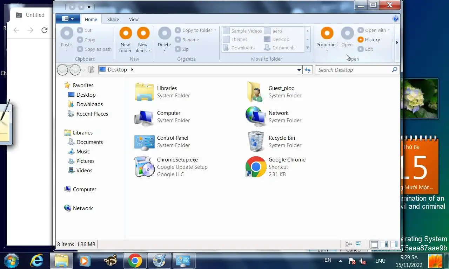This screenshot has height=269, width=449.
Task: Click the Untitled browser tab in Chrome window
Action: pos(31,15)
